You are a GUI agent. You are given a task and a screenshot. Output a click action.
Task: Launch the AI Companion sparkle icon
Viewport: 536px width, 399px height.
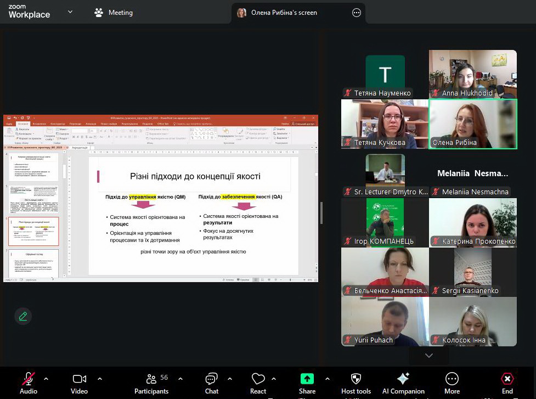pyautogui.click(x=403, y=379)
